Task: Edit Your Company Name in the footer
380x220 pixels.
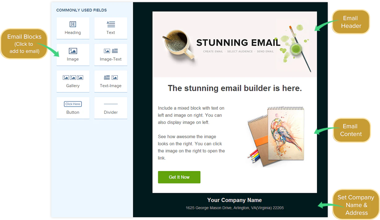Action: tap(234, 200)
